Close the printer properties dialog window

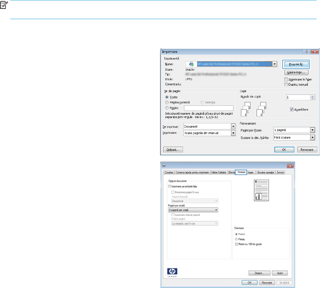pyautogui.click(x=290, y=165)
